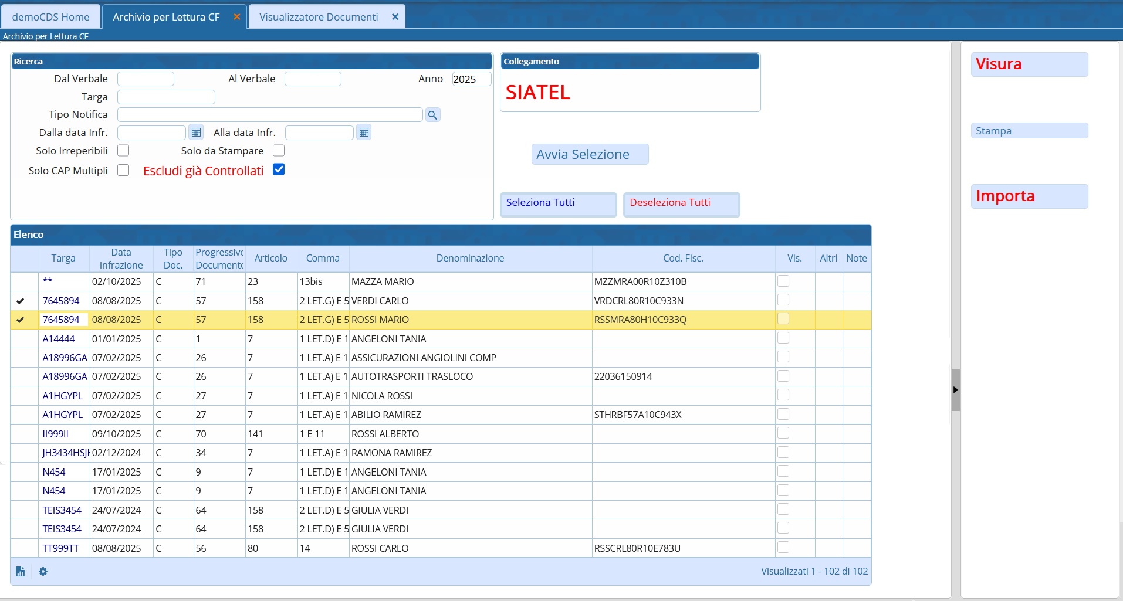Expand the collapsed side panel arrow
The image size is (1123, 601).
pyautogui.click(x=955, y=390)
